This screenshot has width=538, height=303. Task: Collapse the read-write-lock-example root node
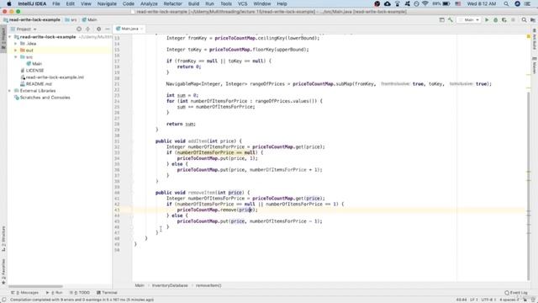click(x=9, y=37)
